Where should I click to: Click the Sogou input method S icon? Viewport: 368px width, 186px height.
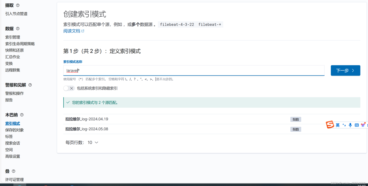(x=330, y=124)
